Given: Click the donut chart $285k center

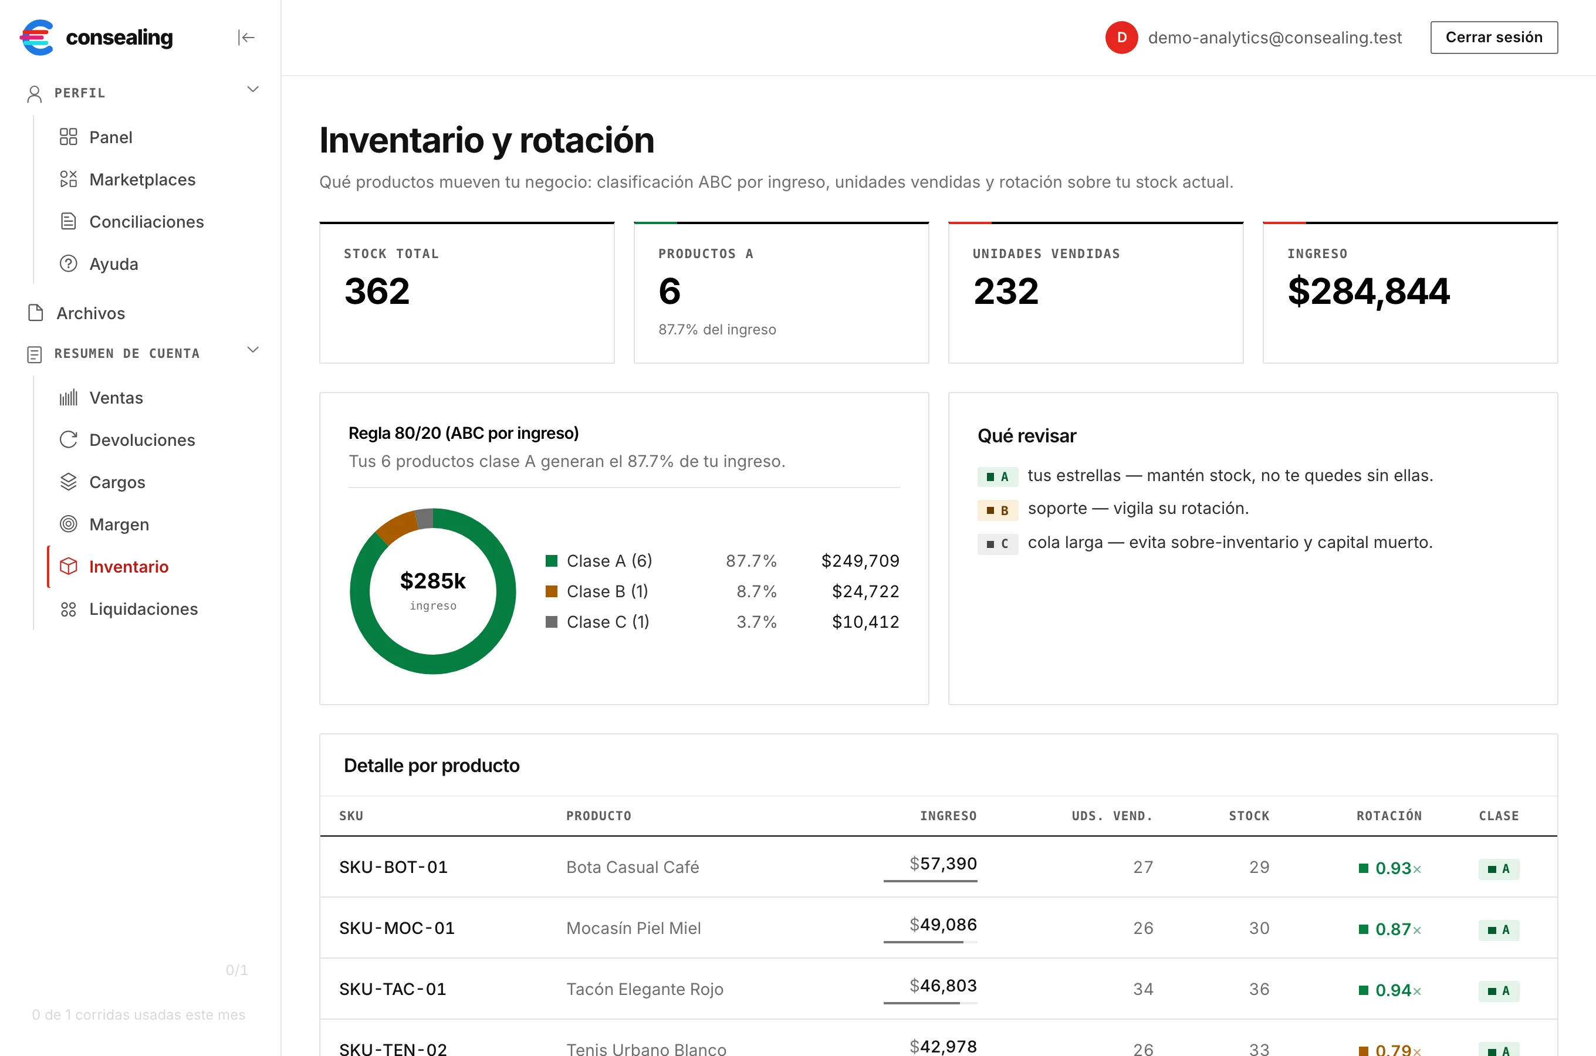Looking at the screenshot, I should click(x=432, y=581).
